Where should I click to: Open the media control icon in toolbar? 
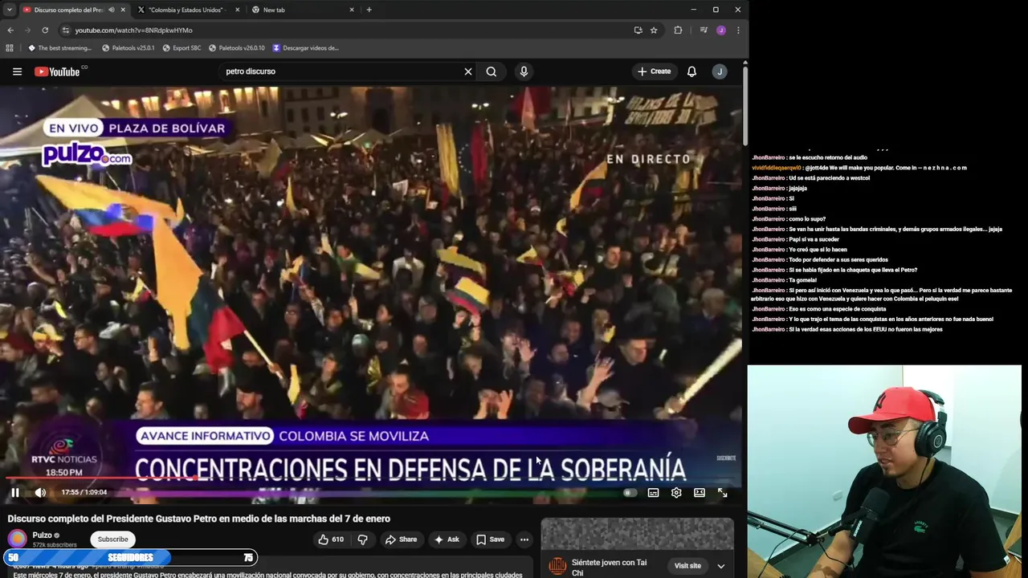click(x=704, y=30)
